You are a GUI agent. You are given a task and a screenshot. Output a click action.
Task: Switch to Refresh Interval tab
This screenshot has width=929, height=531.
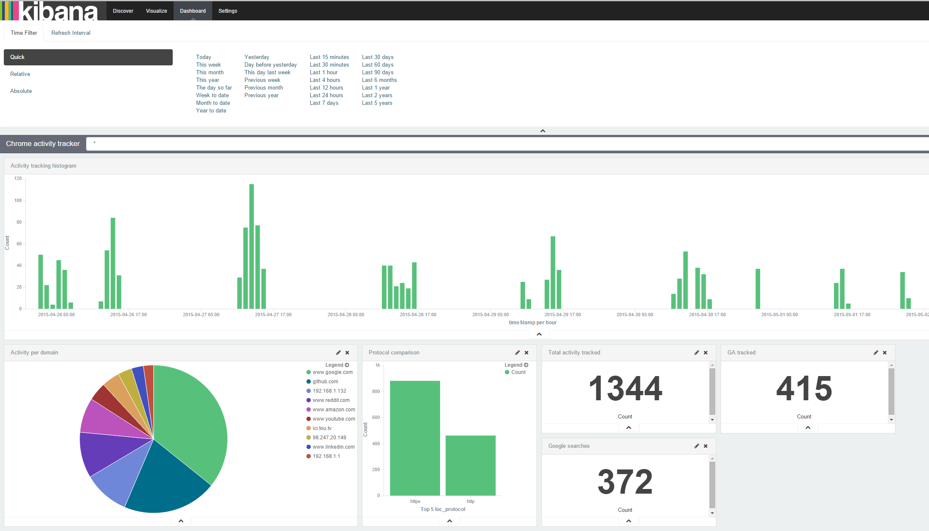click(71, 33)
